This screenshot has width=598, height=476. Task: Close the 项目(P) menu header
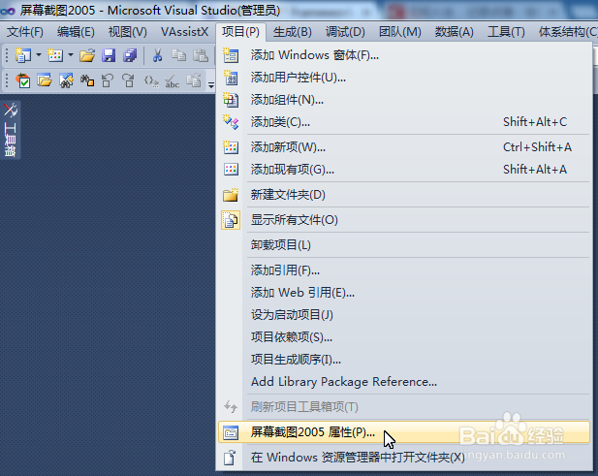(x=240, y=32)
